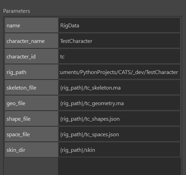Click the tc_shapes.json value field
The image size is (186, 175).
click(119, 118)
